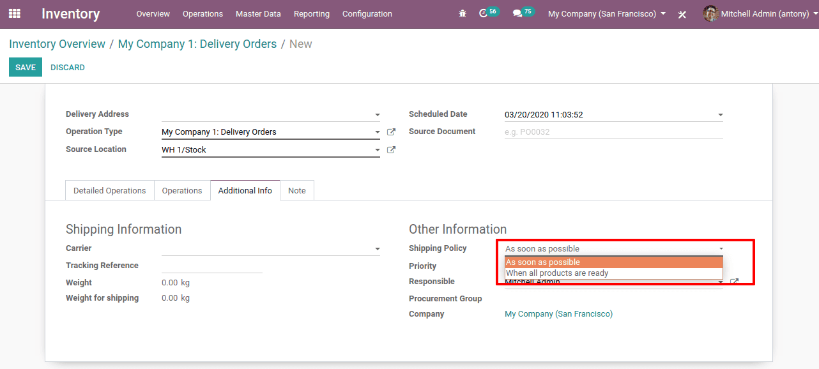This screenshot has height=369, width=819.
Task: Select the Additional Info tab
Action: point(245,190)
